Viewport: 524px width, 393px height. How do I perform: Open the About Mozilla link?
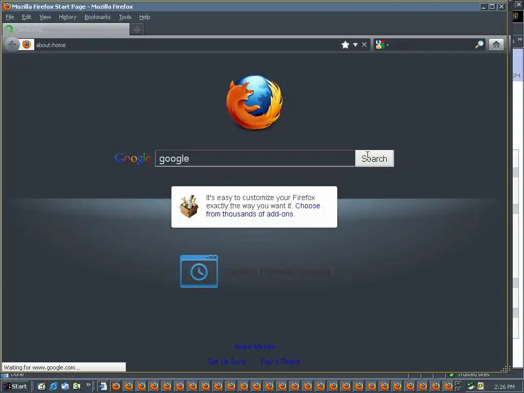255,346
